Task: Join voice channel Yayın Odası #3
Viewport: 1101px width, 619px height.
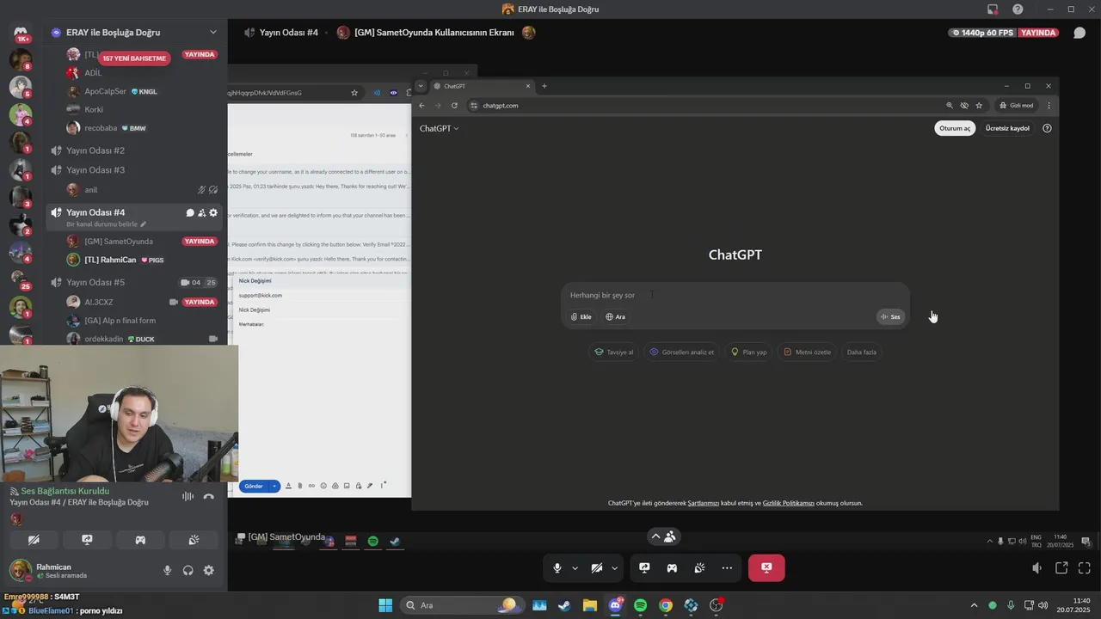Action: [95, 170]
